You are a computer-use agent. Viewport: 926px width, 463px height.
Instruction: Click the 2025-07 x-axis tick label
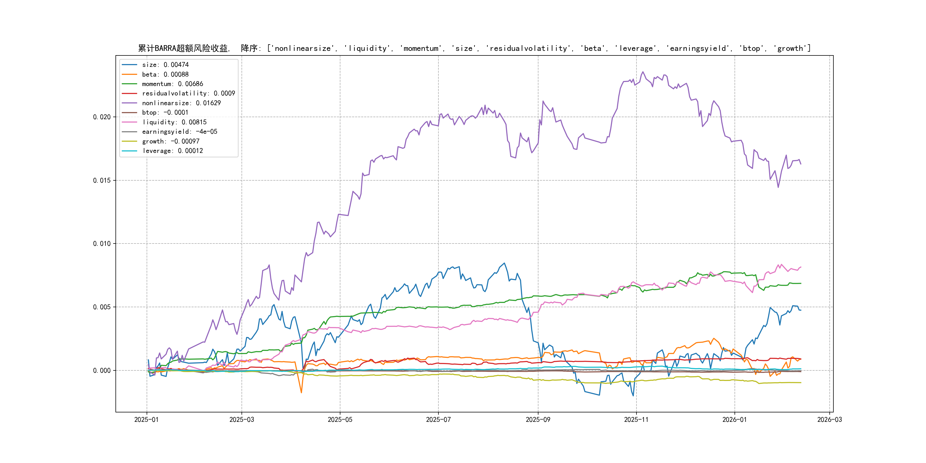point(438,420)
